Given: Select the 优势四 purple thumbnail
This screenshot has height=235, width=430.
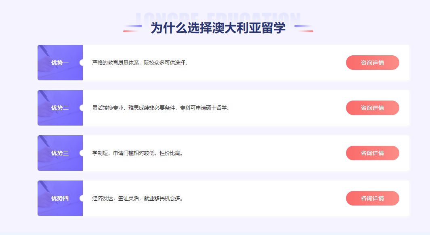Looking at the screenshot, I should (x=60, y=198).
